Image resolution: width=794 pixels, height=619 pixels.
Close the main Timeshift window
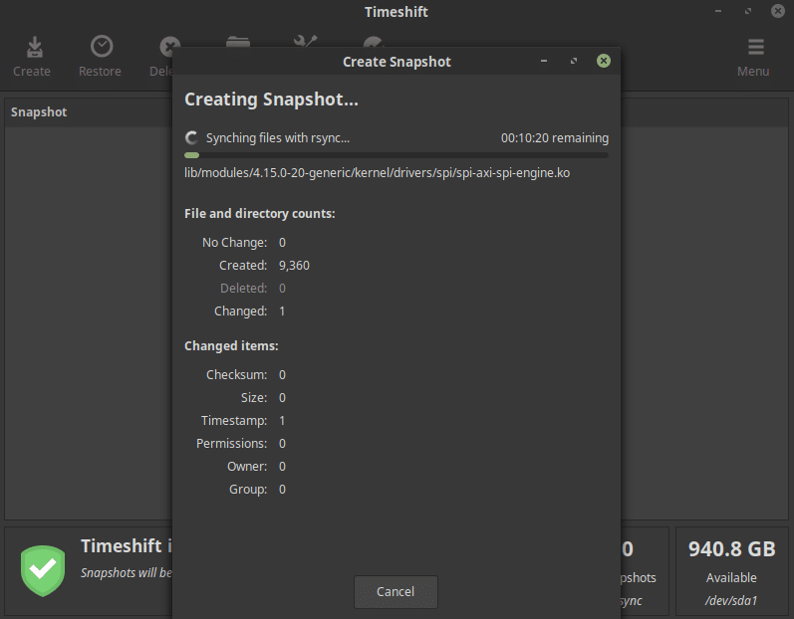point(778,11)
